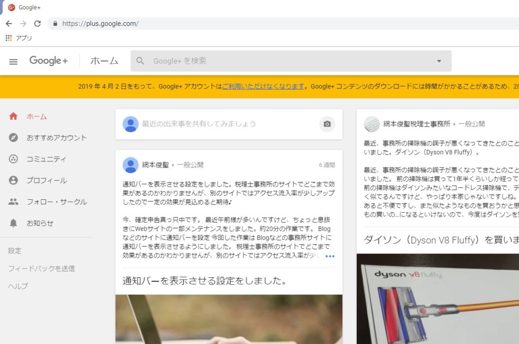Click the Google+ を検索 search field
Image resolution: width=519 pixels, height=344 pixels.
pyautogui.click(x=289, y=61)
